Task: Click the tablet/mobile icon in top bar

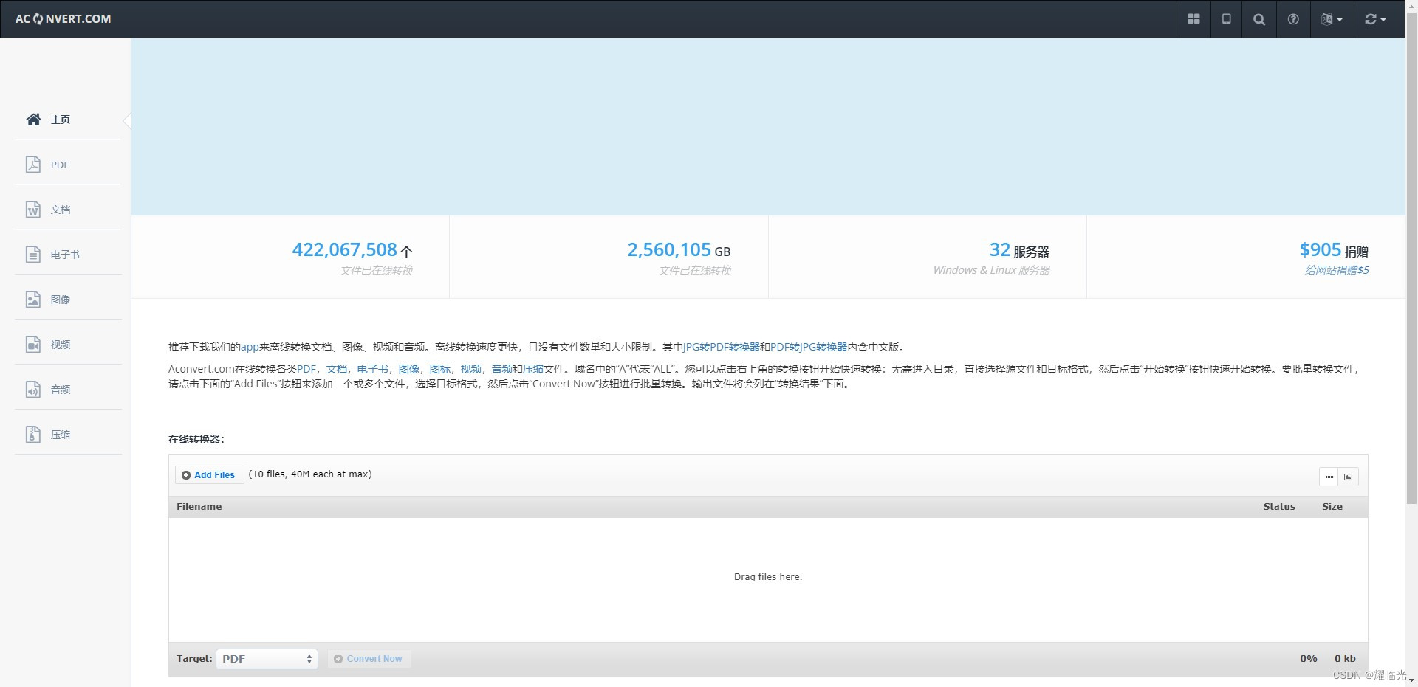Action: (1226, 19)
